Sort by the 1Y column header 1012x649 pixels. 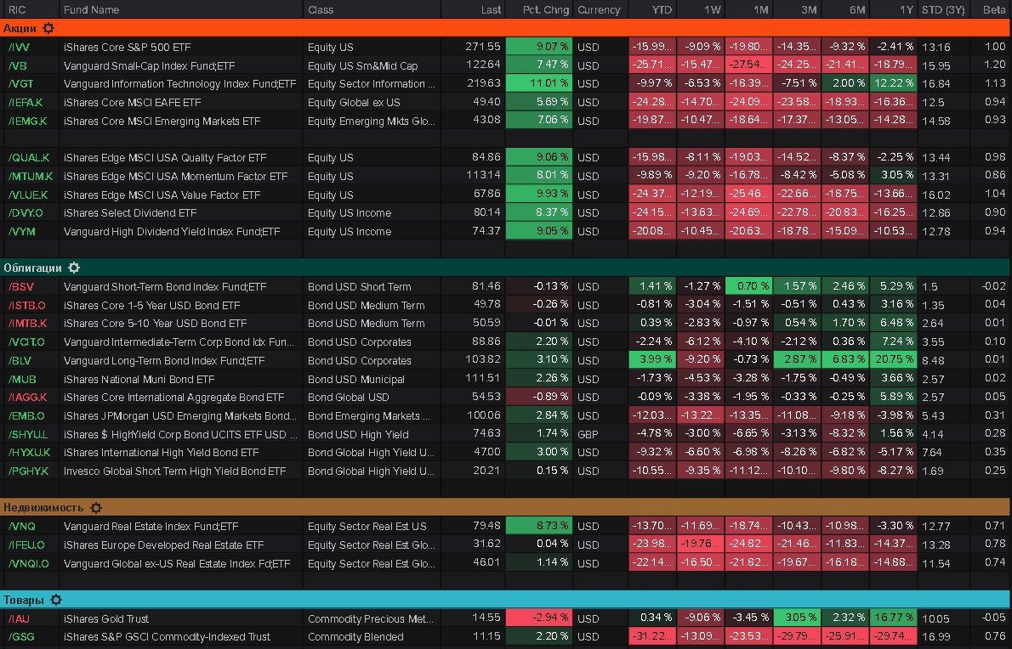[907, 9]
